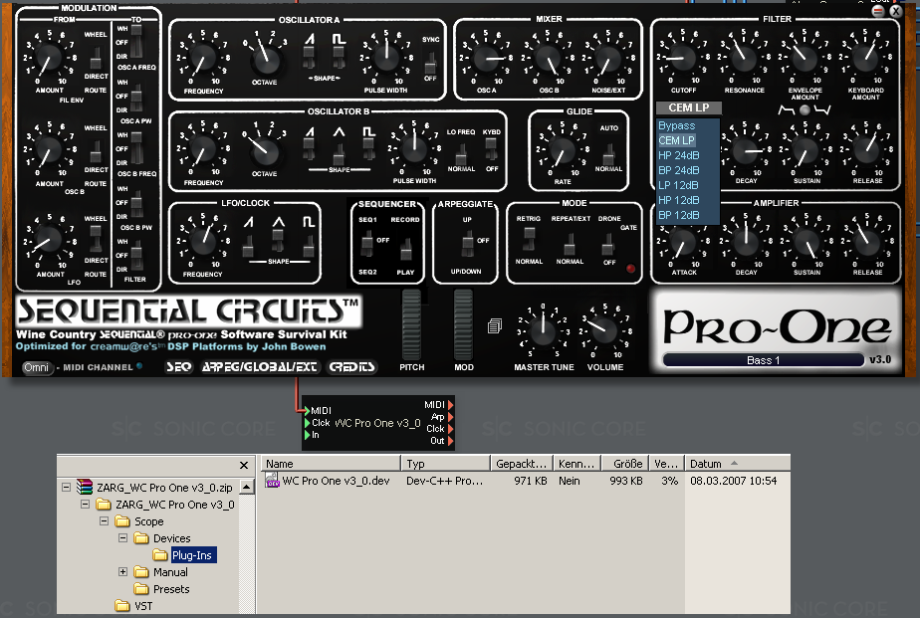This screenshot has height=618, width=920.
Task: Click LFO/Clock triangle shape icon
Action: point(279,222)
